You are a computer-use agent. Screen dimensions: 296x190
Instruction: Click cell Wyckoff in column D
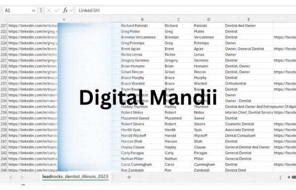click(x=209, y=135)
